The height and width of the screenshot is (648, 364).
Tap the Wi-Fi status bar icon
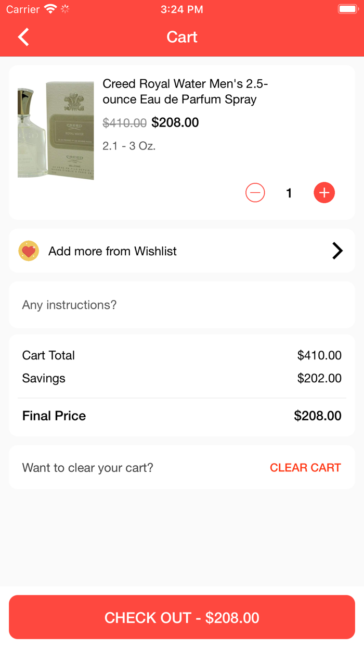[50, 9]
